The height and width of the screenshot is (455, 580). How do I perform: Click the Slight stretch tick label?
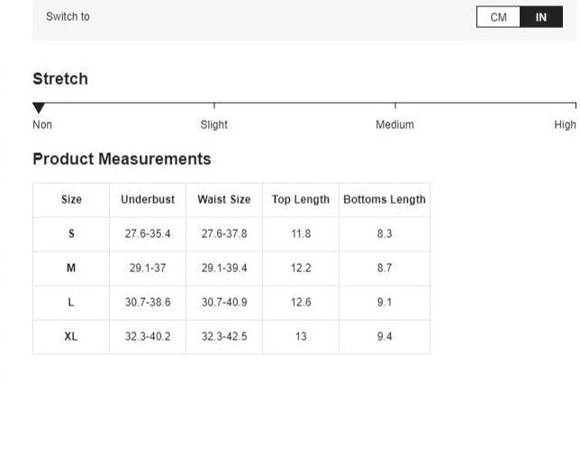[x=214, y=124]
